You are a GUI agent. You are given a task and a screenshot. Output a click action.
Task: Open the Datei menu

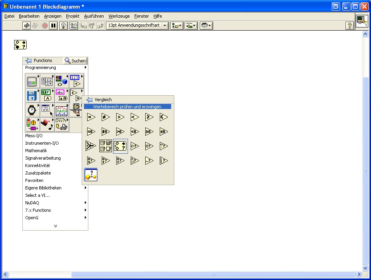(9, 16)
